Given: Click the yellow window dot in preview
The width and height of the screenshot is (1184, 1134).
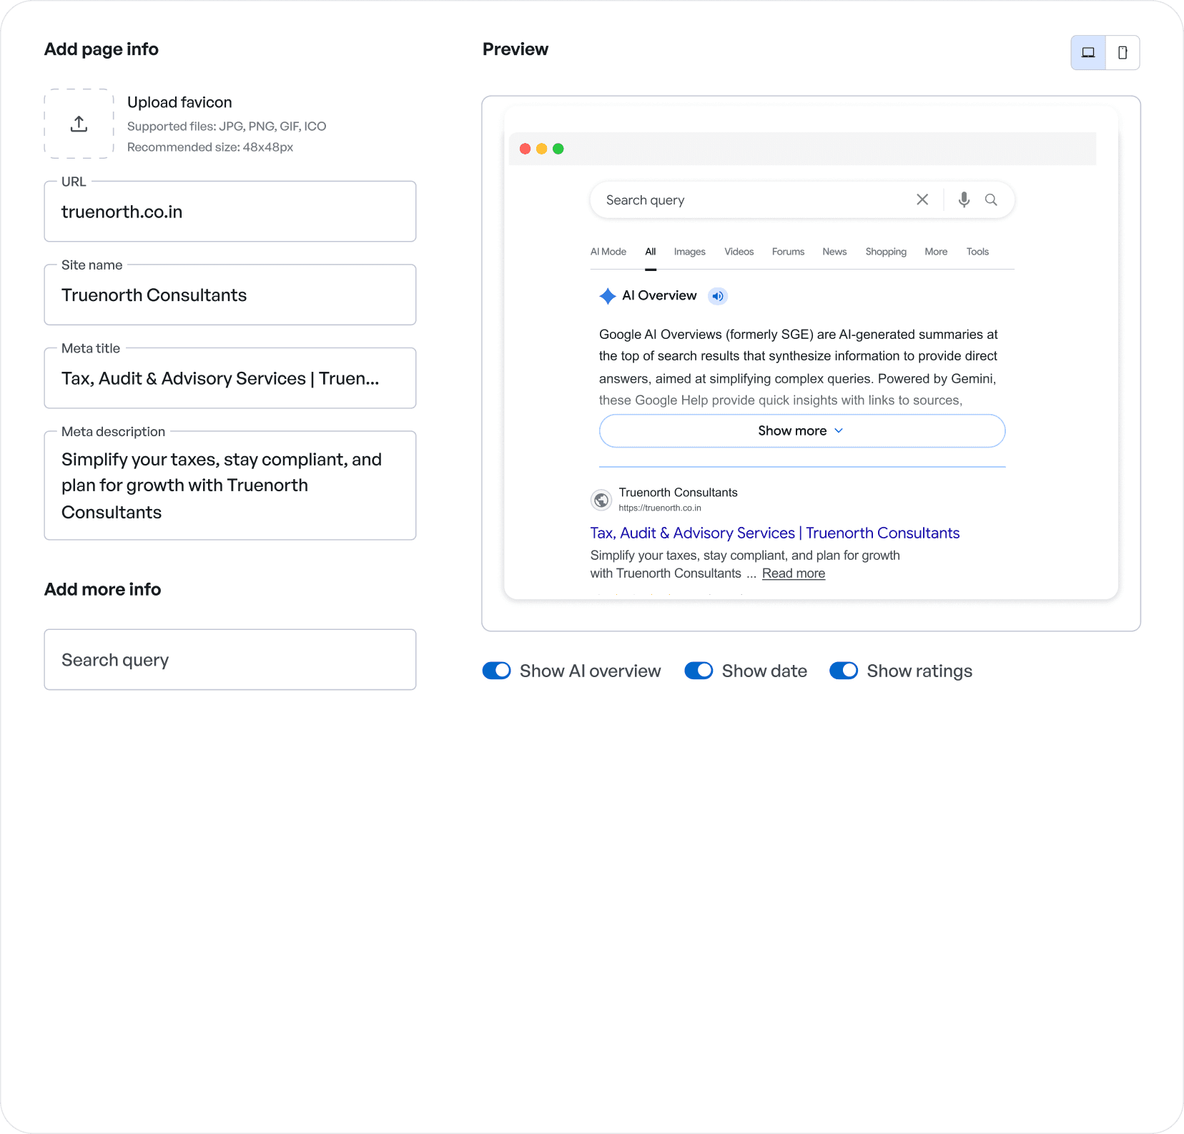Looking at the screenshot, I should (x=541, y=149).
